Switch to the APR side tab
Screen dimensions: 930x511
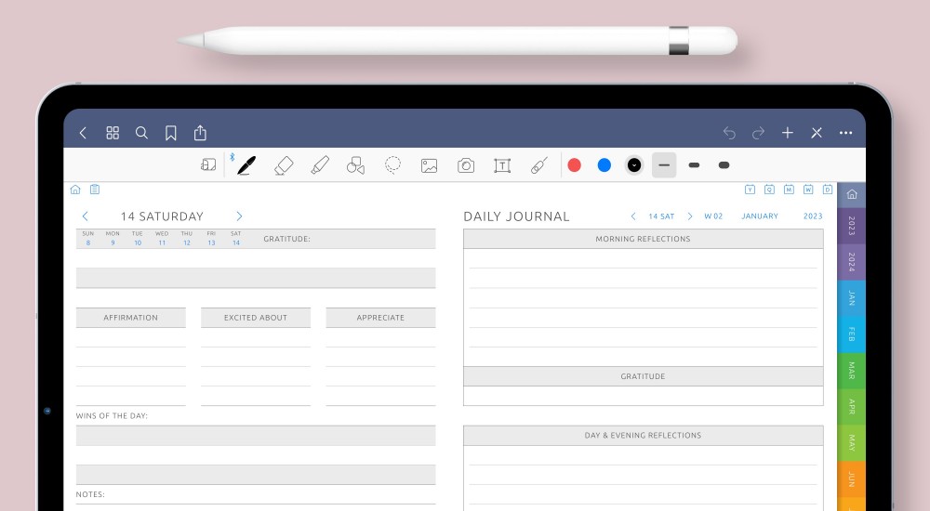coord(852,407)
